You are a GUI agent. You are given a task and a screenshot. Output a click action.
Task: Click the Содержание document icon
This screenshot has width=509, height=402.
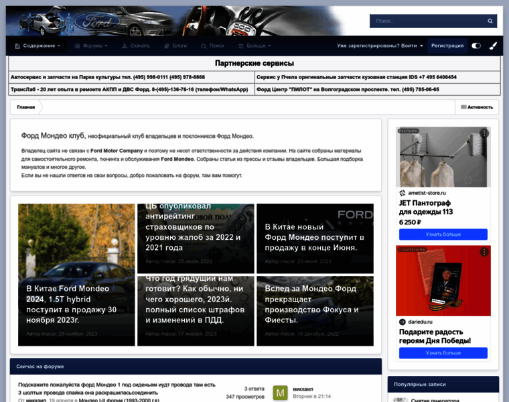point(17,46)
